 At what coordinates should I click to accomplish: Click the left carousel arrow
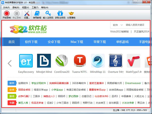(10, 63)
